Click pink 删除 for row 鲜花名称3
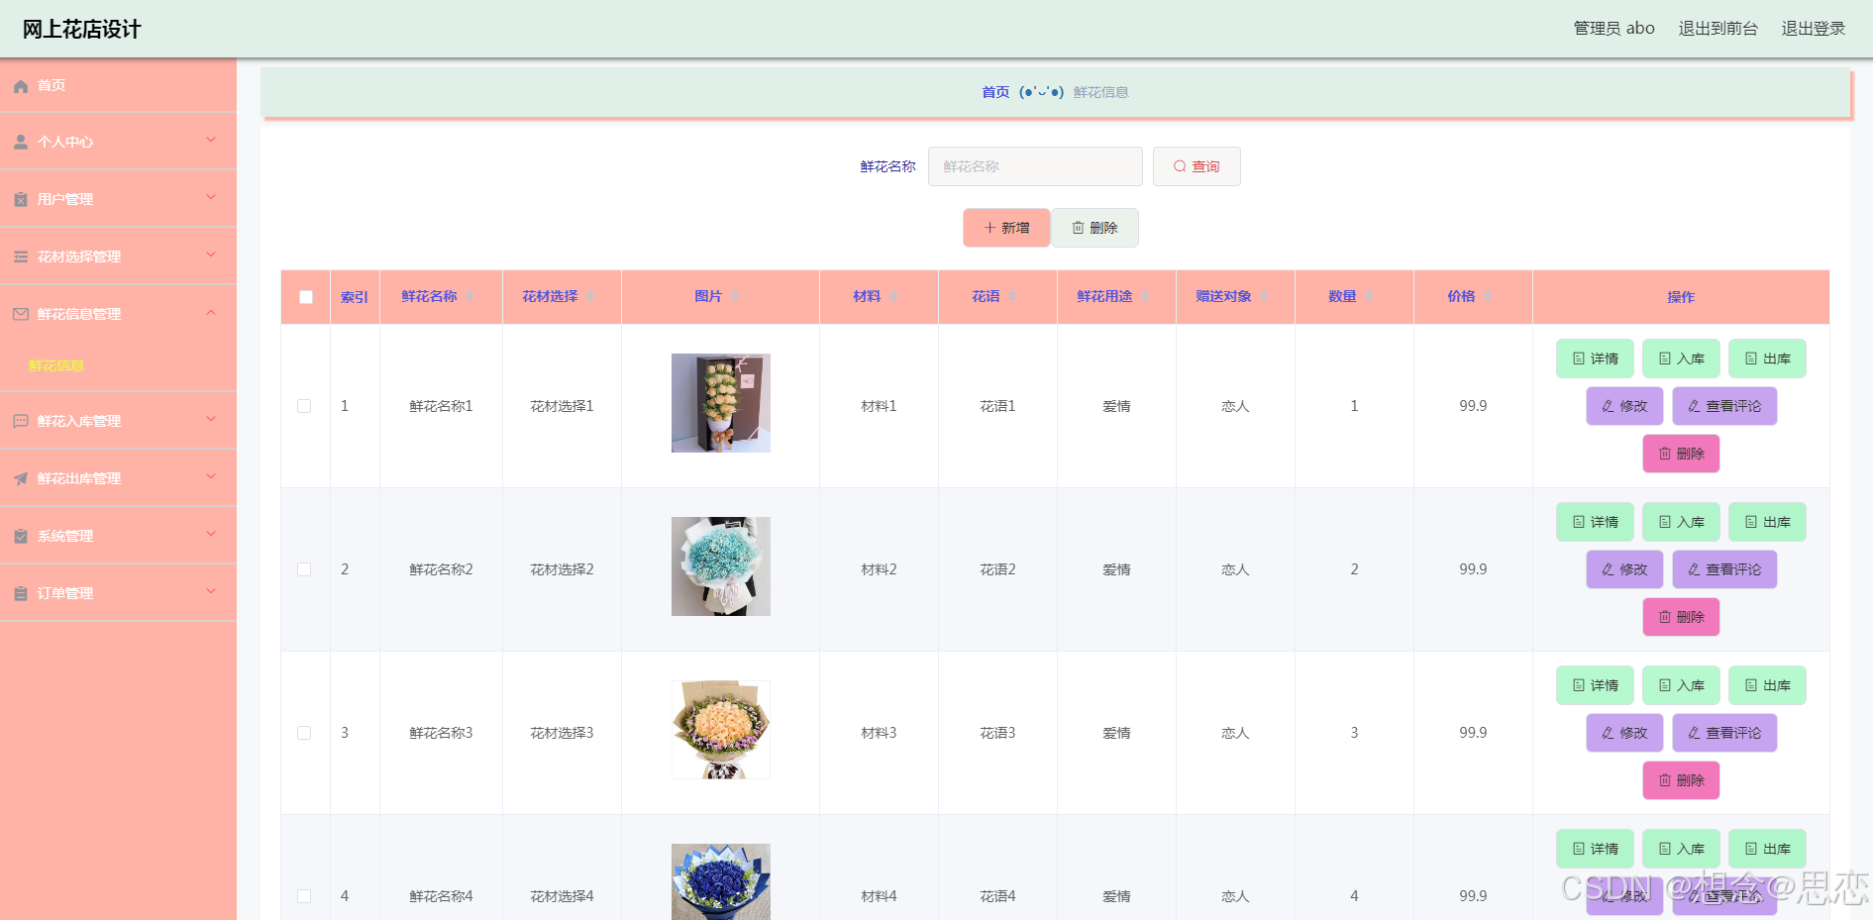The height and width of the screenshot is (920, 1873). 1681,780
